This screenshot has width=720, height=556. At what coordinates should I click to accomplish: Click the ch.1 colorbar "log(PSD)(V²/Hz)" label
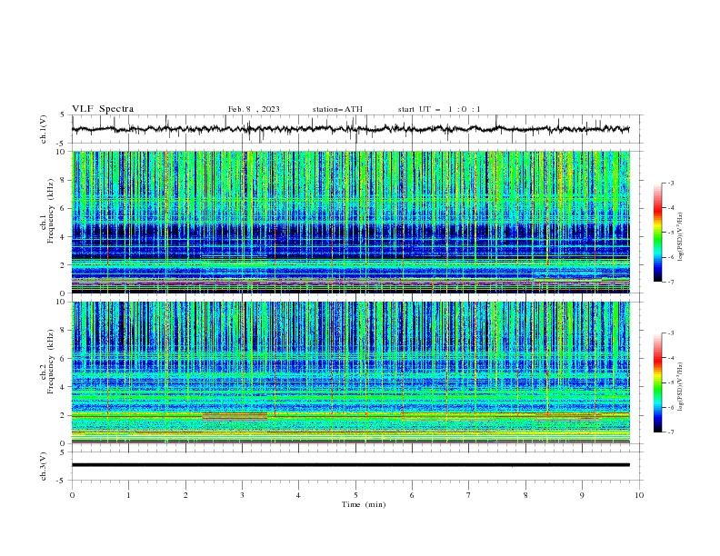pos(681,237)
